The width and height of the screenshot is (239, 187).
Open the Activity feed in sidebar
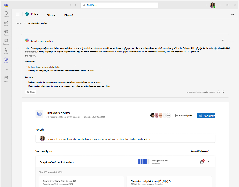(6, 14)
